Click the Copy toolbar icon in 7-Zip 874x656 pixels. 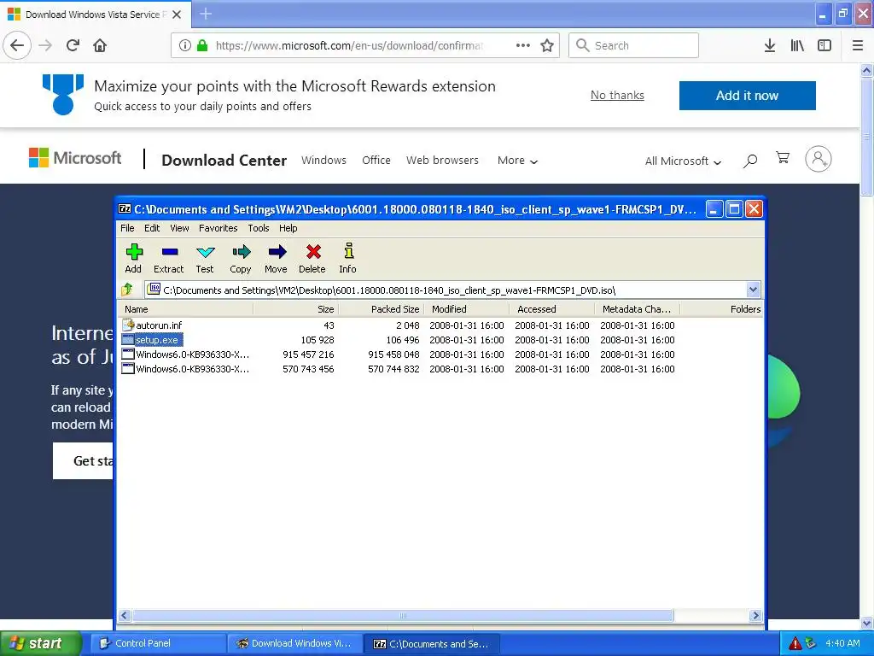click(241, 258)
